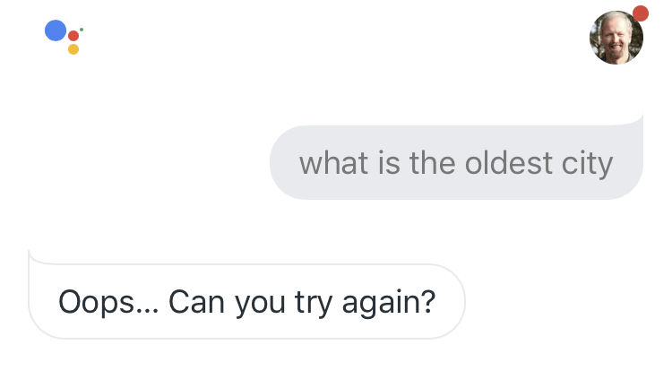The image size is (672, 379).
Task: Click the red notification badge on avatar
Action: [x=640, y=13]
